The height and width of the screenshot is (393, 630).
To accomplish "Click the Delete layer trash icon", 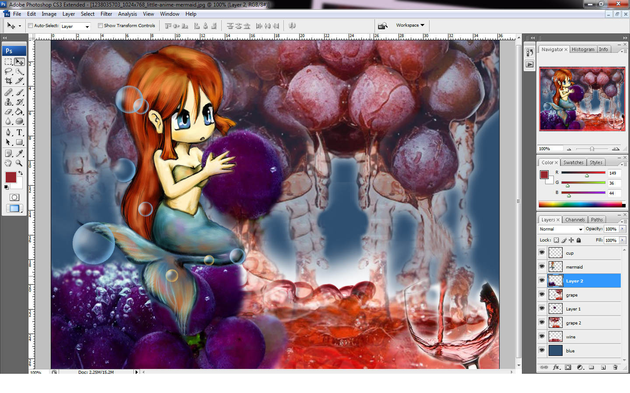I will (615, 367).
